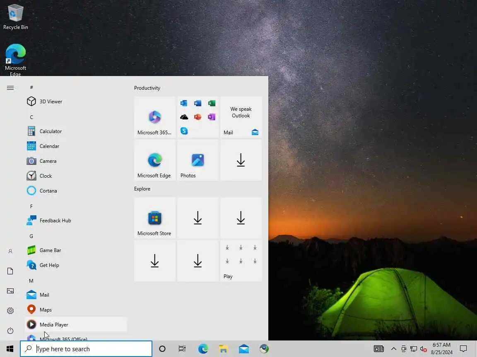This screenshot has height=357, width=477.
Task: Open PowerPoint in Office tile folder
Action: (198, 117)
